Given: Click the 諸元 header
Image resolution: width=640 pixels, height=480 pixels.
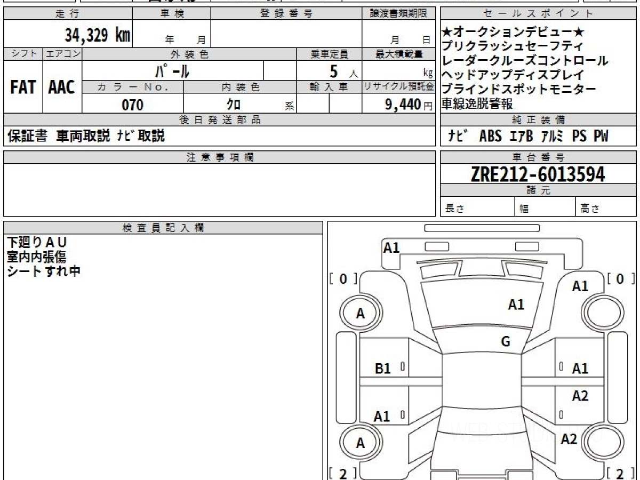Looking at the screenshot, I should coord(538,190).
